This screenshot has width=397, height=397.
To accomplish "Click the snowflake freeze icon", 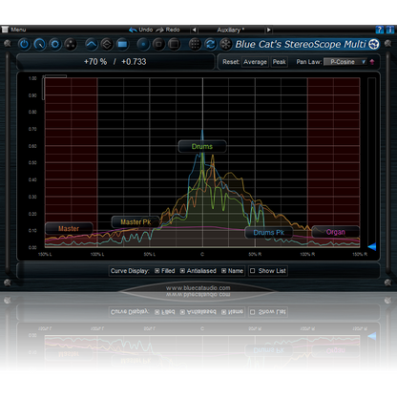I will (x=226, y=44).
